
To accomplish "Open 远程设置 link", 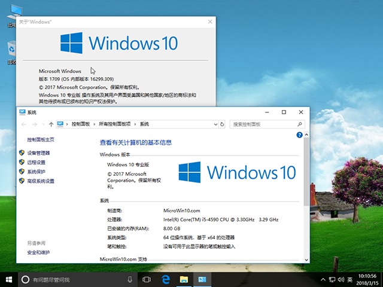I will [36, 162].
